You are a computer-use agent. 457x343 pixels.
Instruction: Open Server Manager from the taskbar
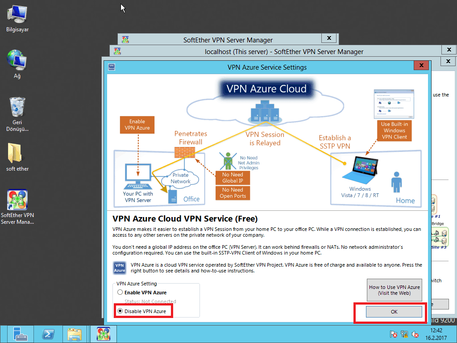click(20, 334)
